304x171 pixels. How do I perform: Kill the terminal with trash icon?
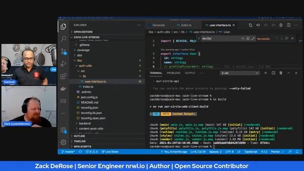[281, 73]
